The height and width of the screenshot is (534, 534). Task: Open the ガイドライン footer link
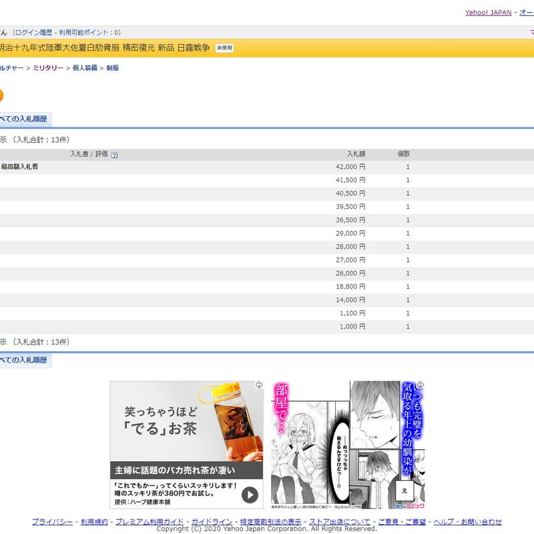pos(212,522)
